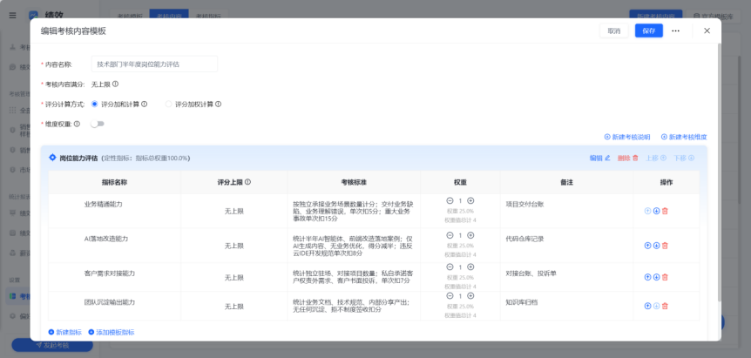This screenshot has width=751, height=358.
Task: Click 无上限 in the 团队沉淀输出能力 row
Action: coord(234,306)
